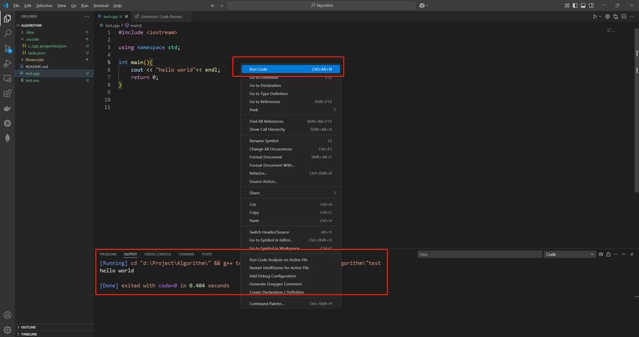Open the Run and Debug view
The image size is (639, 337).
tap(7, 63)
